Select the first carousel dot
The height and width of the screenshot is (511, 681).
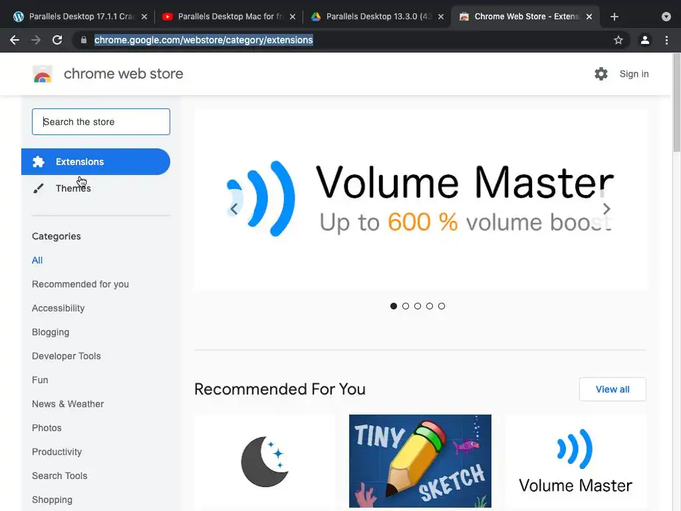394,306
